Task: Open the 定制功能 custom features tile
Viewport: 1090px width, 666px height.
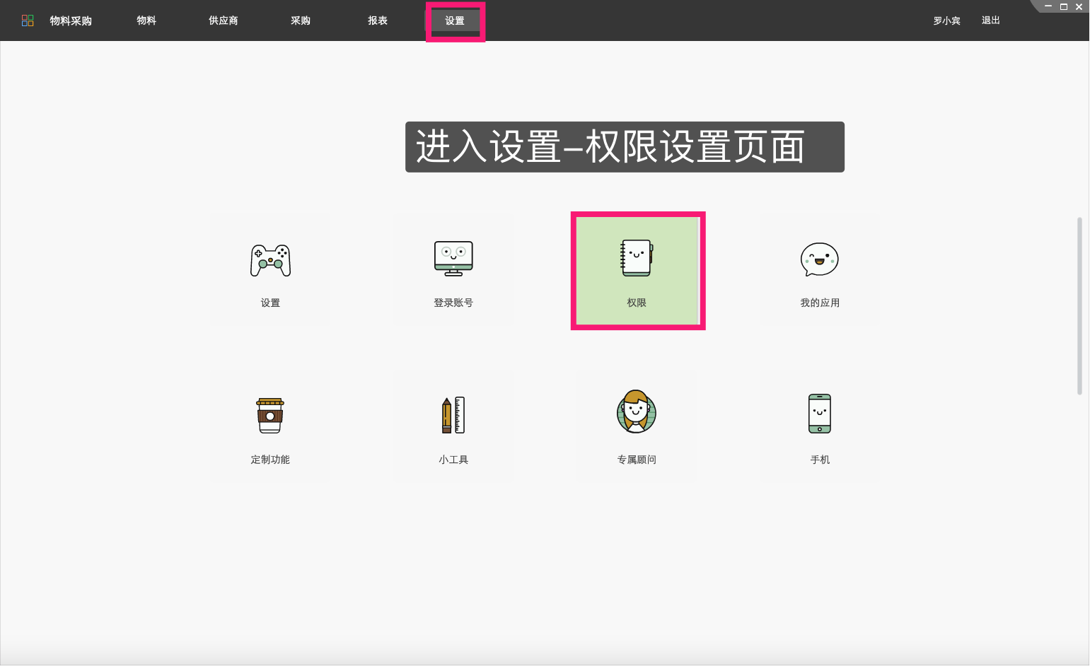Action: [270, 426]
